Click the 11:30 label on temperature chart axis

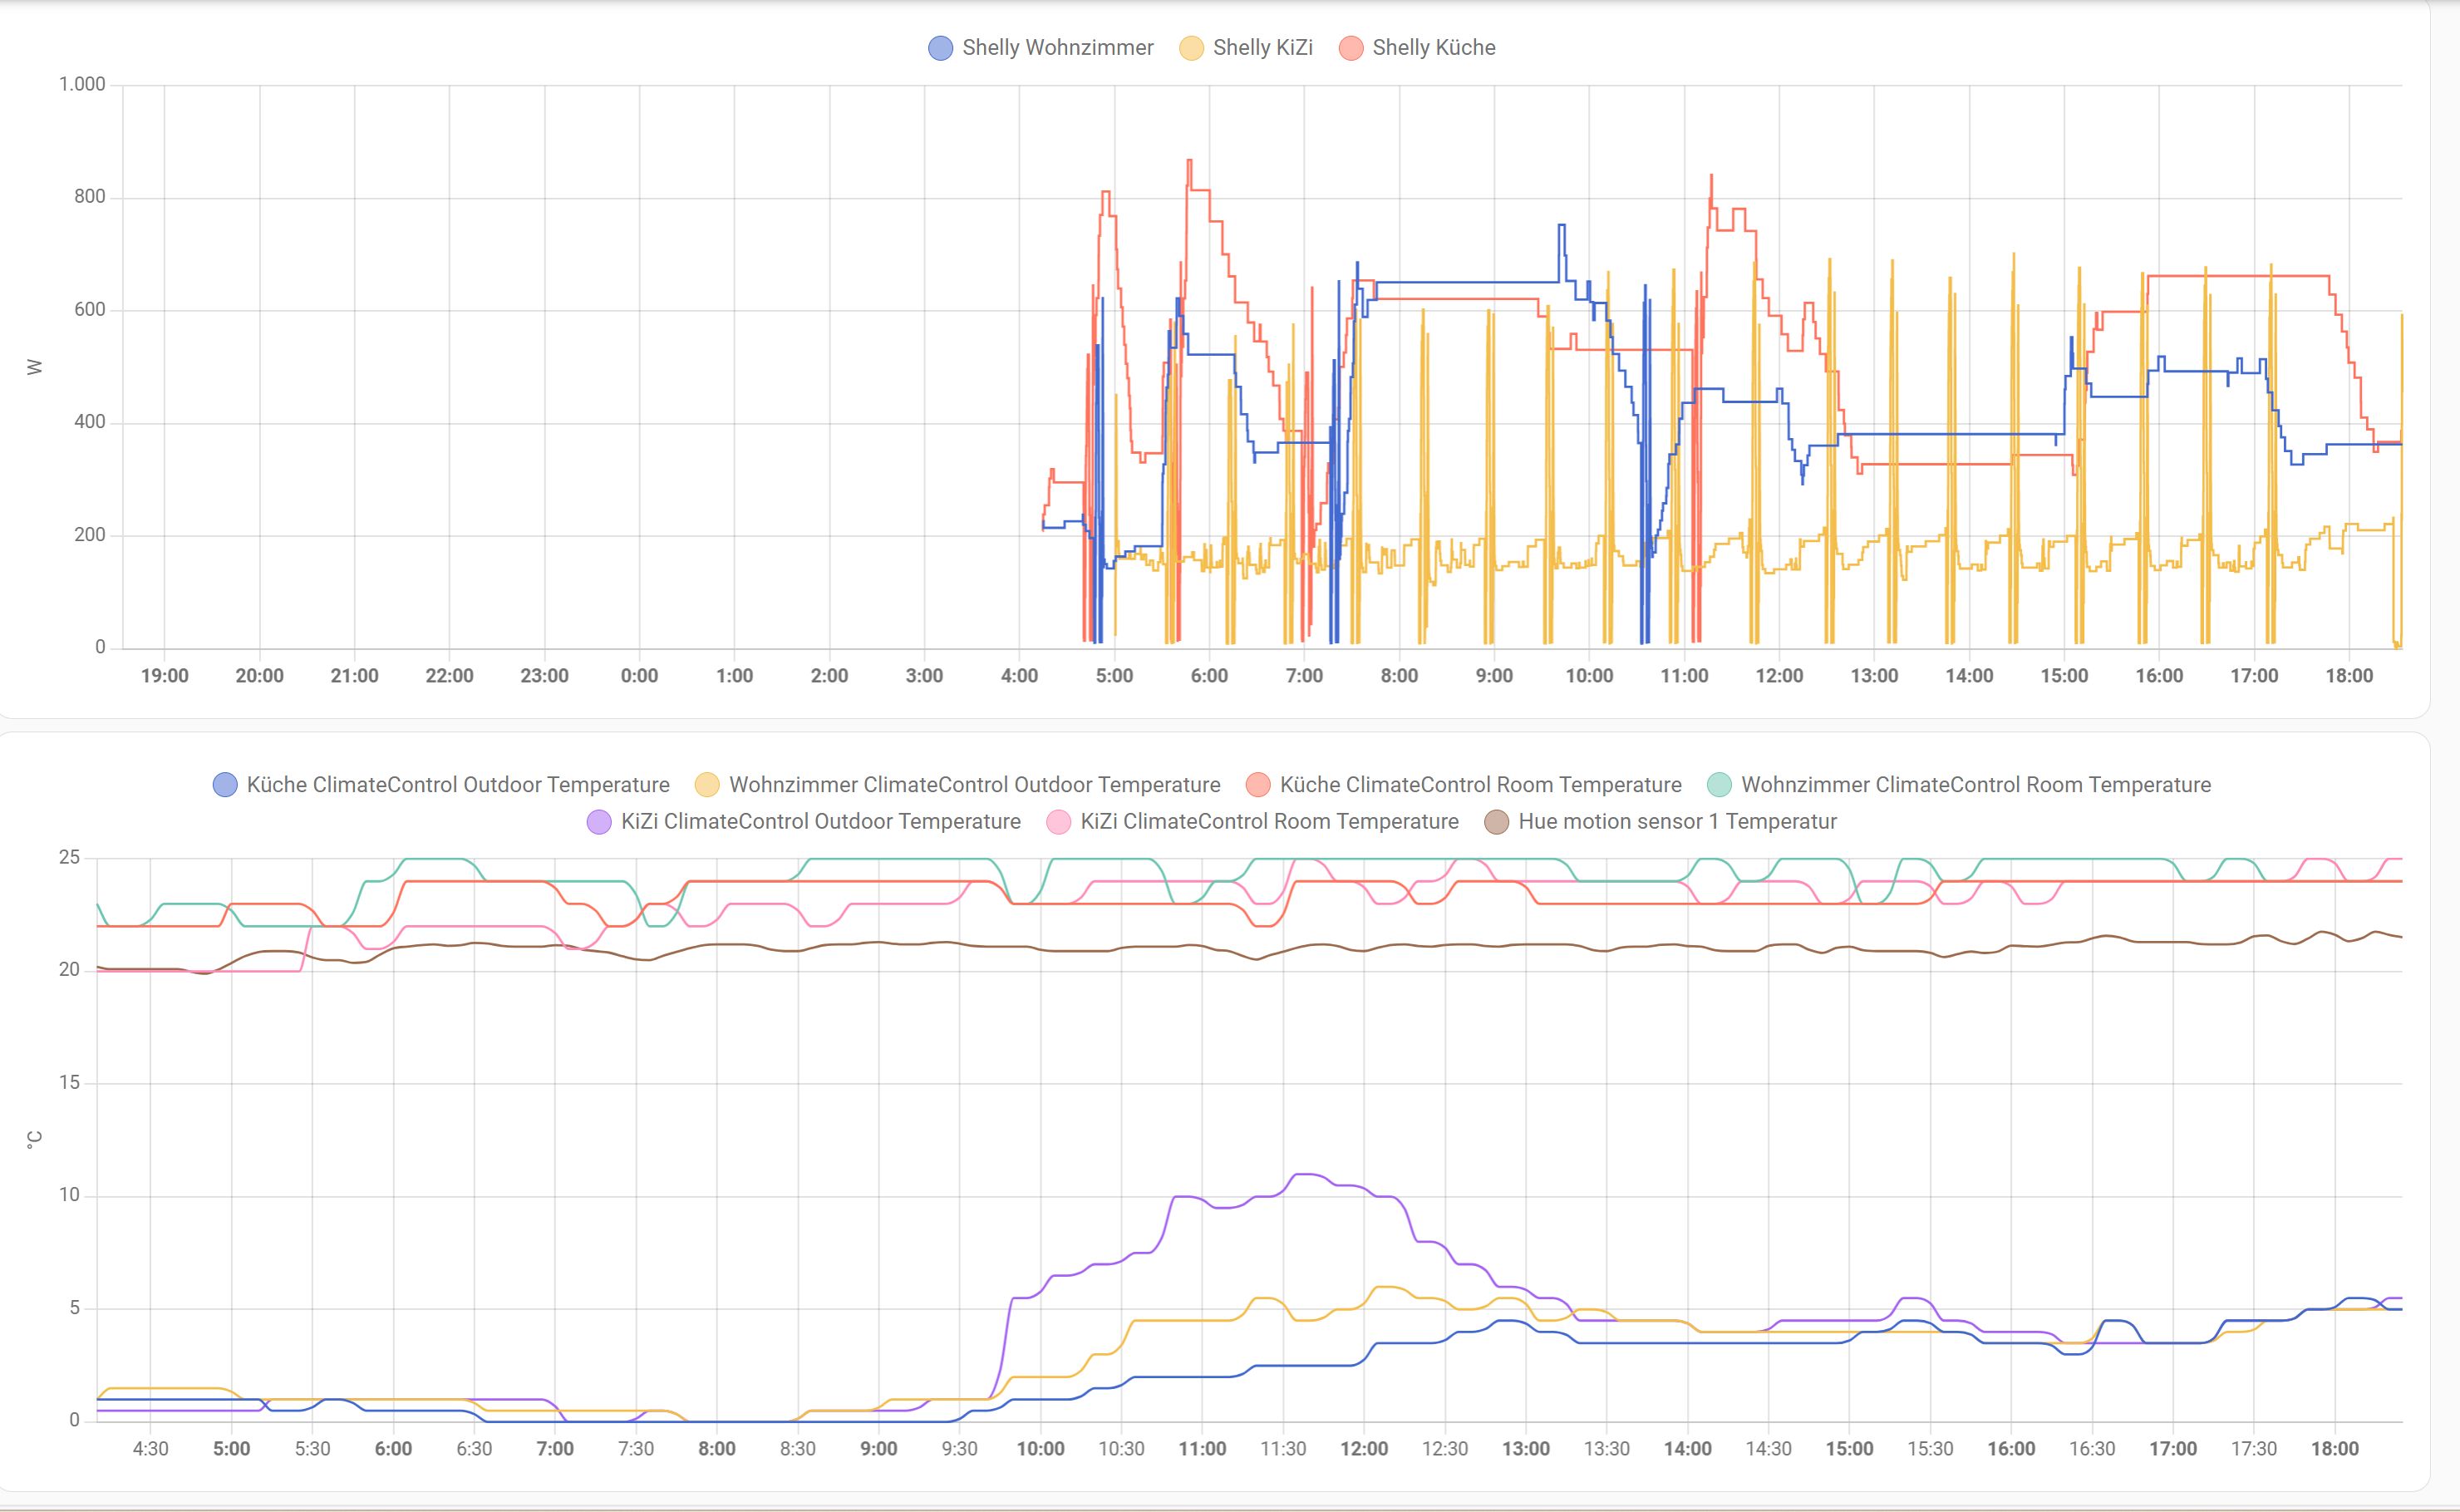coord(1283,1449)
